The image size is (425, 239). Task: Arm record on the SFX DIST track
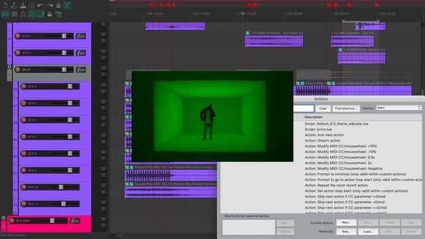click(x=12, y=221)
